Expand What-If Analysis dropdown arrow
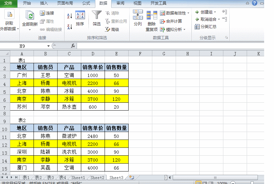Screen dimensions: 274x184 [184, 30]
